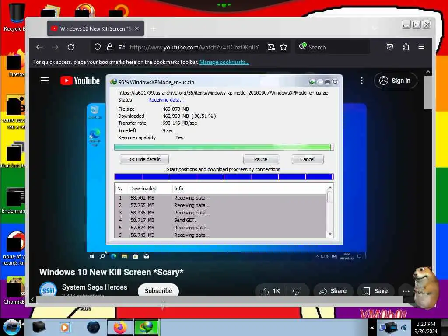Click the connections list scroll-up arrow
The image size is (448, 336).
(x=330, y=188)
